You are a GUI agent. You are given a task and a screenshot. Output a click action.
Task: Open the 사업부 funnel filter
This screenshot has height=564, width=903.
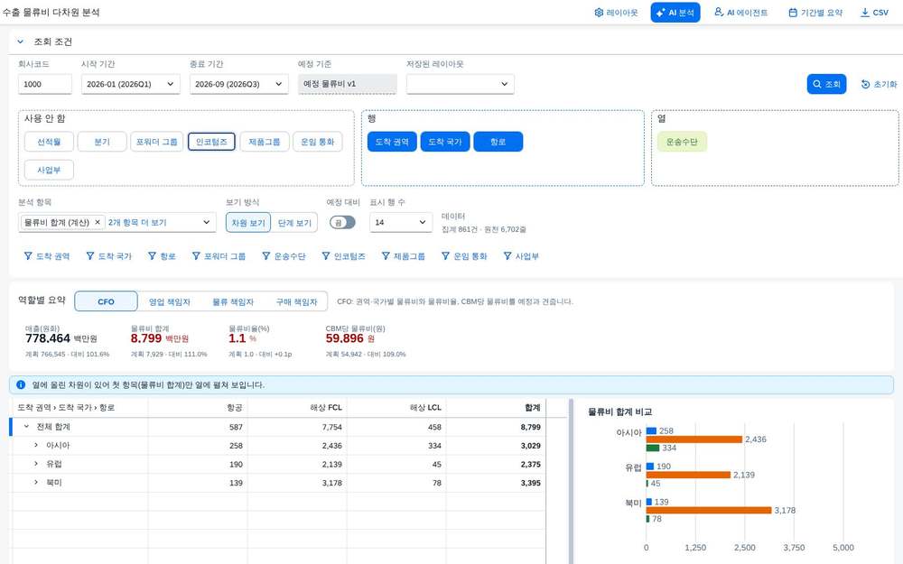coord(521,256)
